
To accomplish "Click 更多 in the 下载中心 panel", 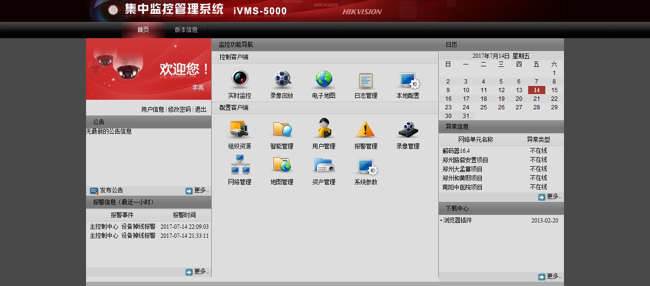I will point(554,276).
